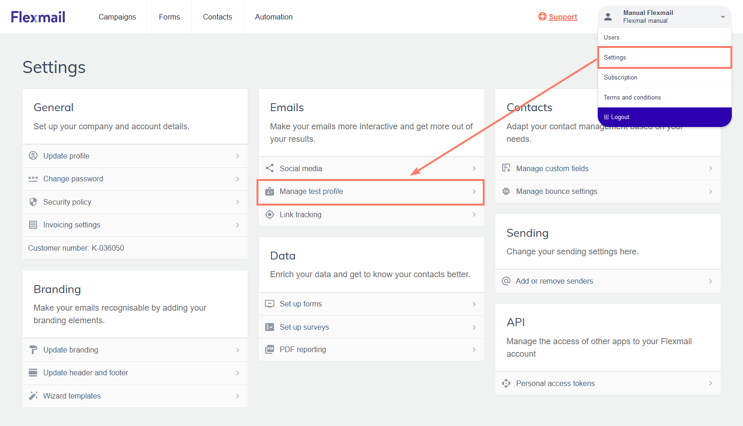The image size is (743, 426).
Task: Click the chevron on Set up forms row
Action: (474, 304)
